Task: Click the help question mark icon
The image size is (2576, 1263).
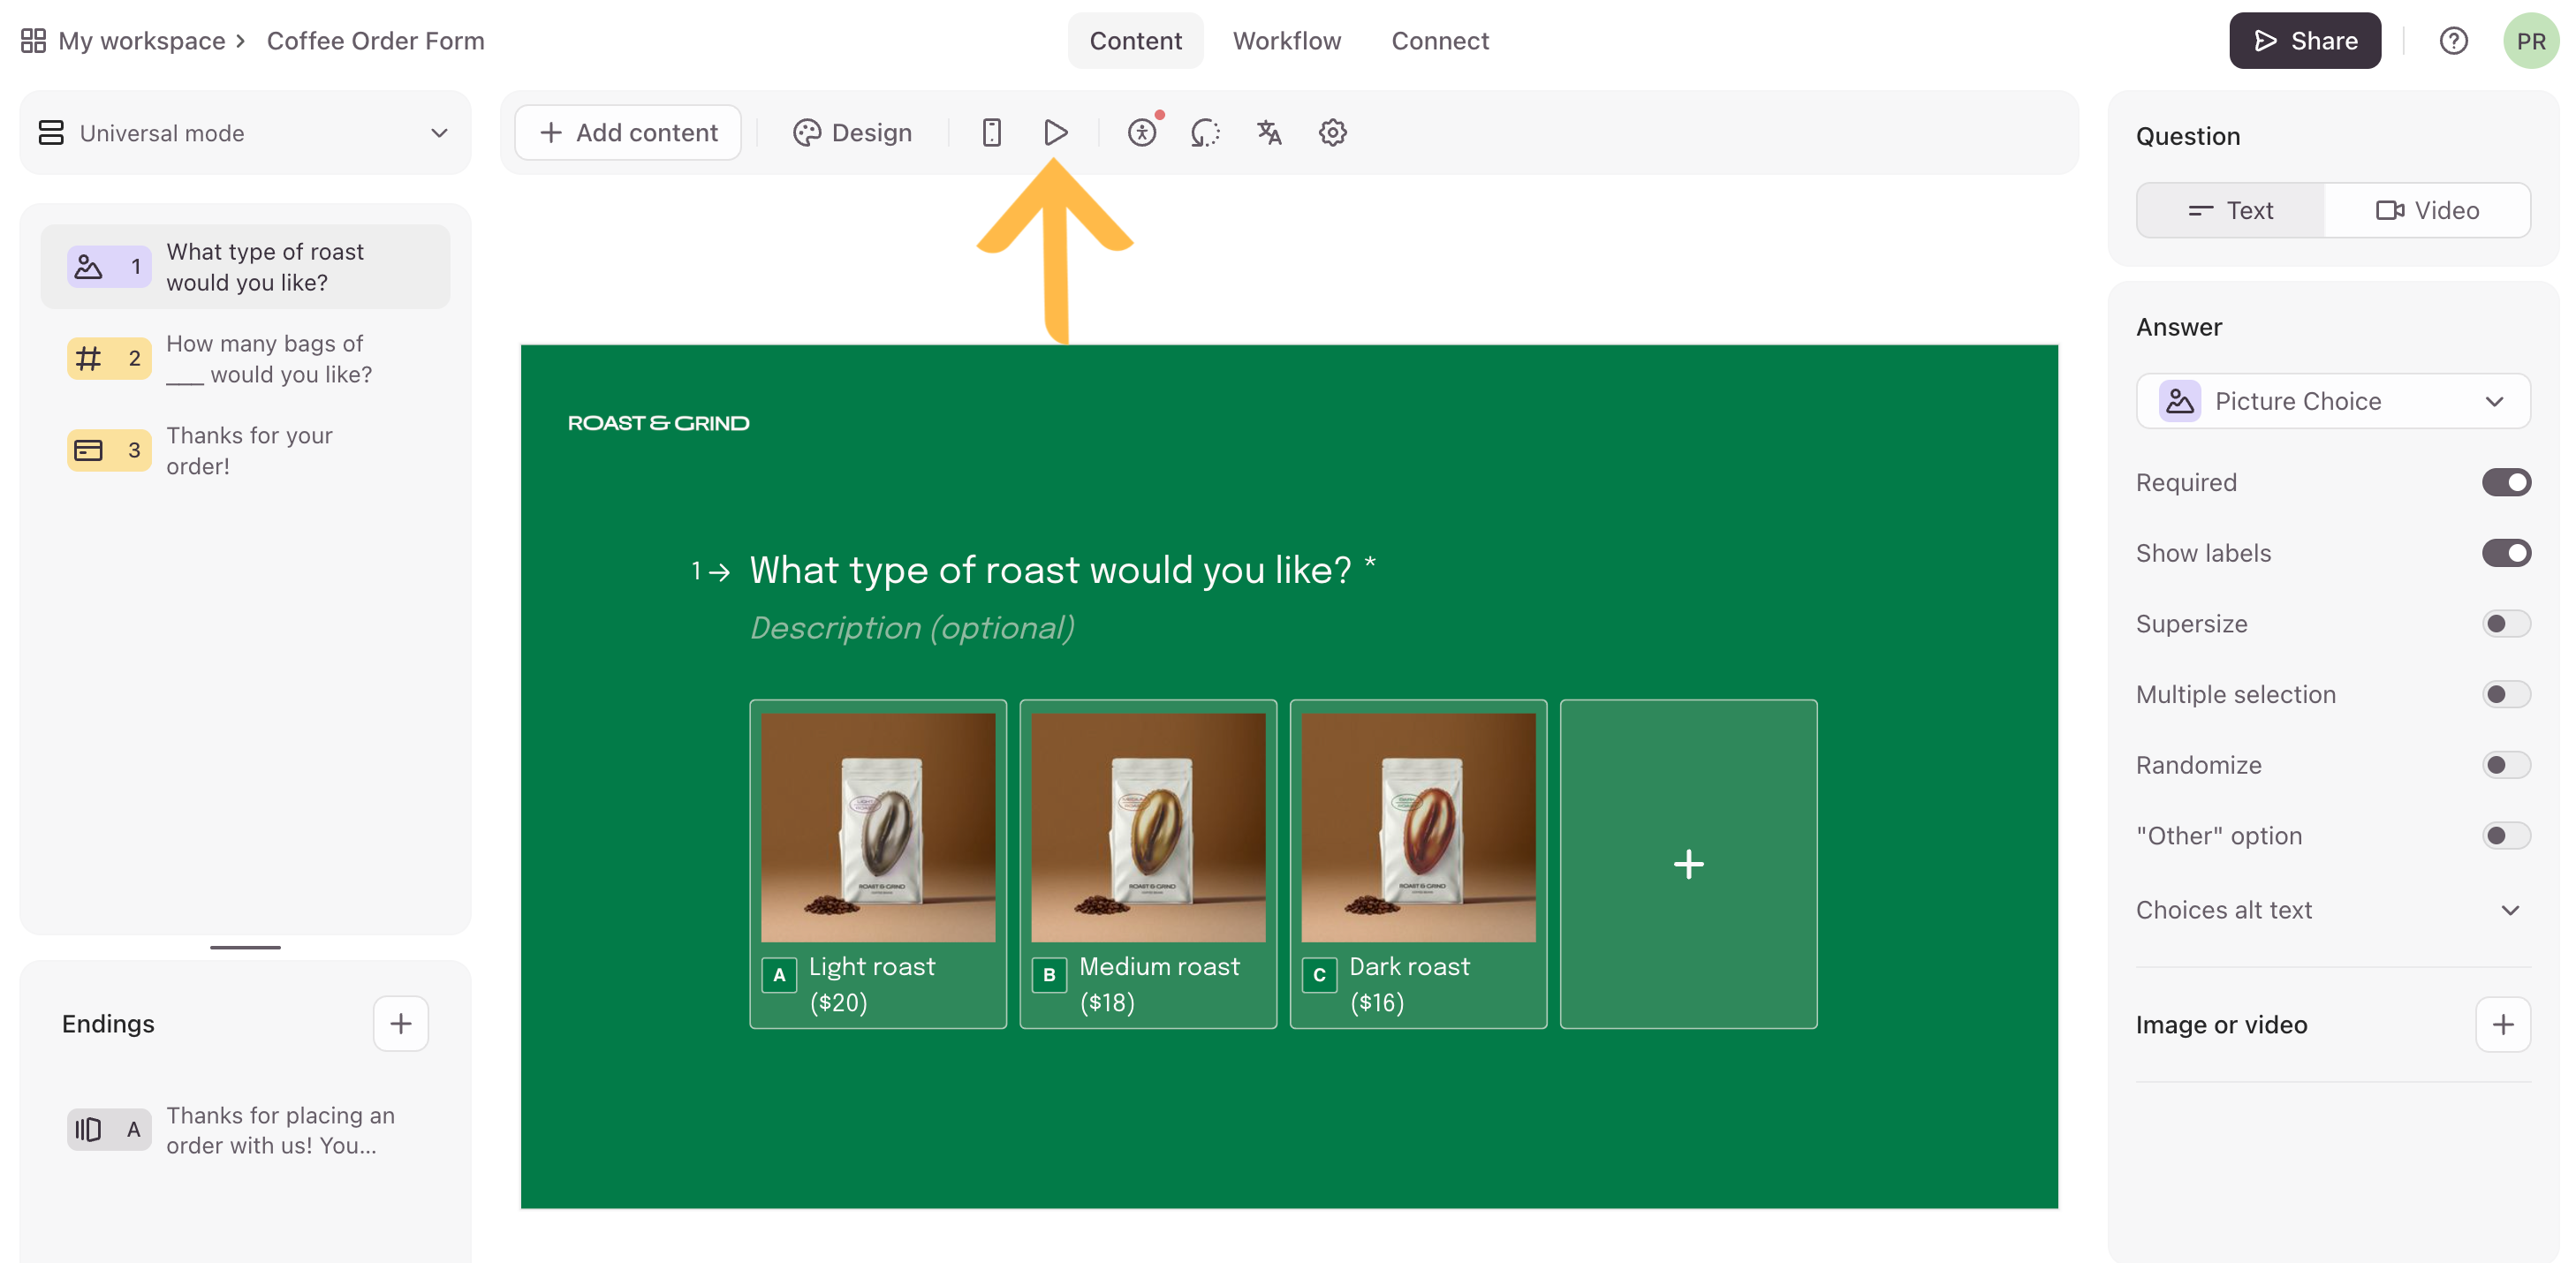Action: tap(2453, 41)
